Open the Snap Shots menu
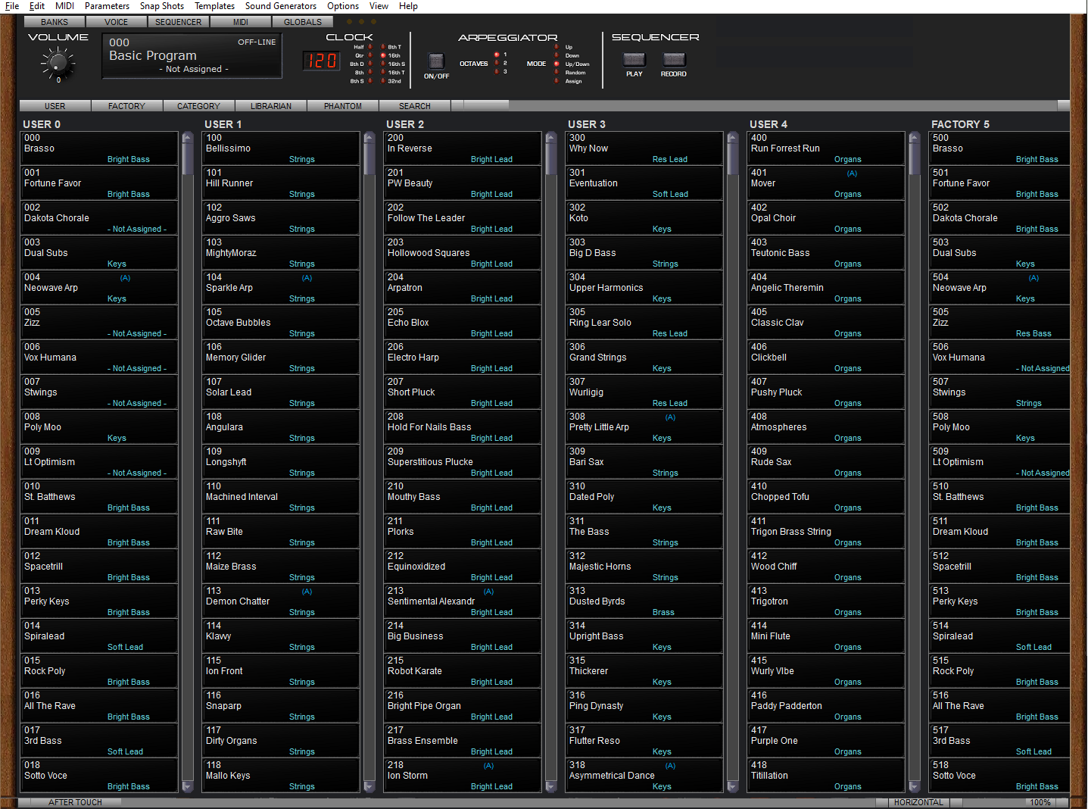Screen dimensions: 1088x809 [x=161, y=6]
